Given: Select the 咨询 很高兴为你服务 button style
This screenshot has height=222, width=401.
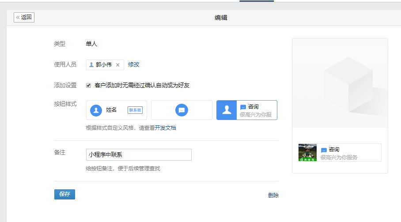Looking at the screenshot, I should 247,110.
